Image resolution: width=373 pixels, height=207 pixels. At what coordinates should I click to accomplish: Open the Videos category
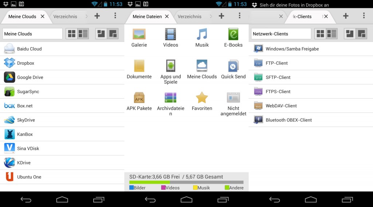[170, 38]
